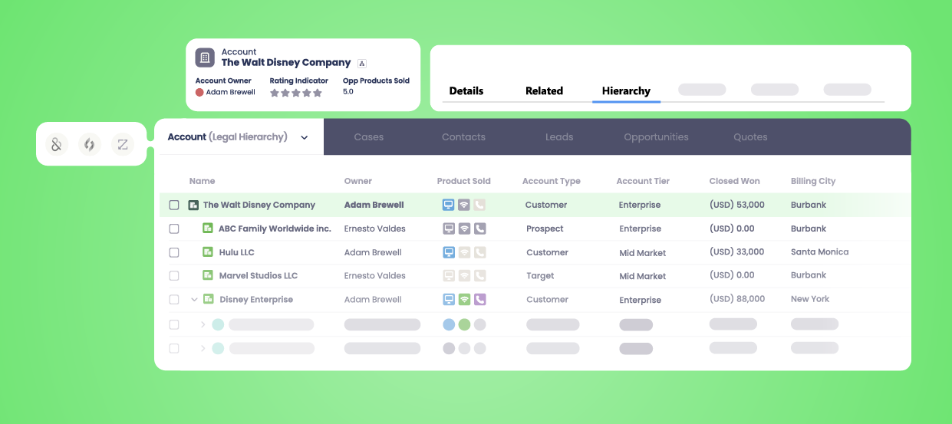
Task: Click the phone icon in ABC Family Worldwide row
Action: pyautogui.click(x=480, y=228)
